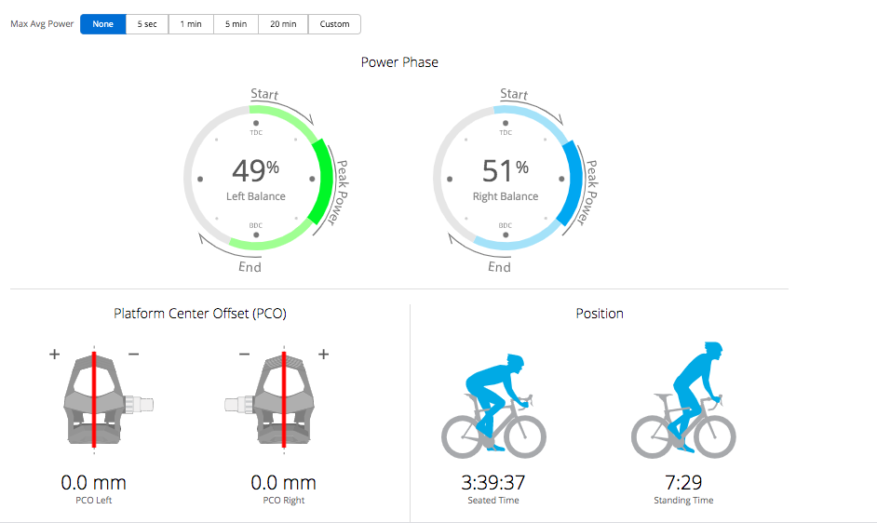Click the 49% Left Balance value
877x523 pixels.
point(255,171)
